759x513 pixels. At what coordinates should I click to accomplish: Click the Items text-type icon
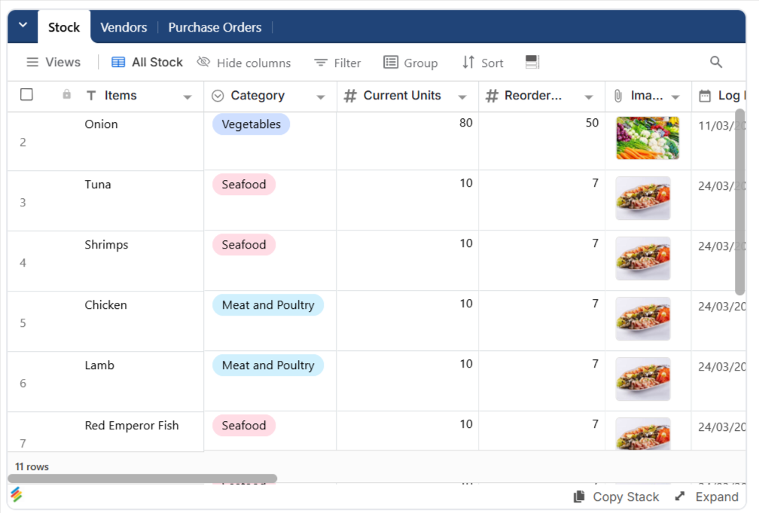coord(91,96)
